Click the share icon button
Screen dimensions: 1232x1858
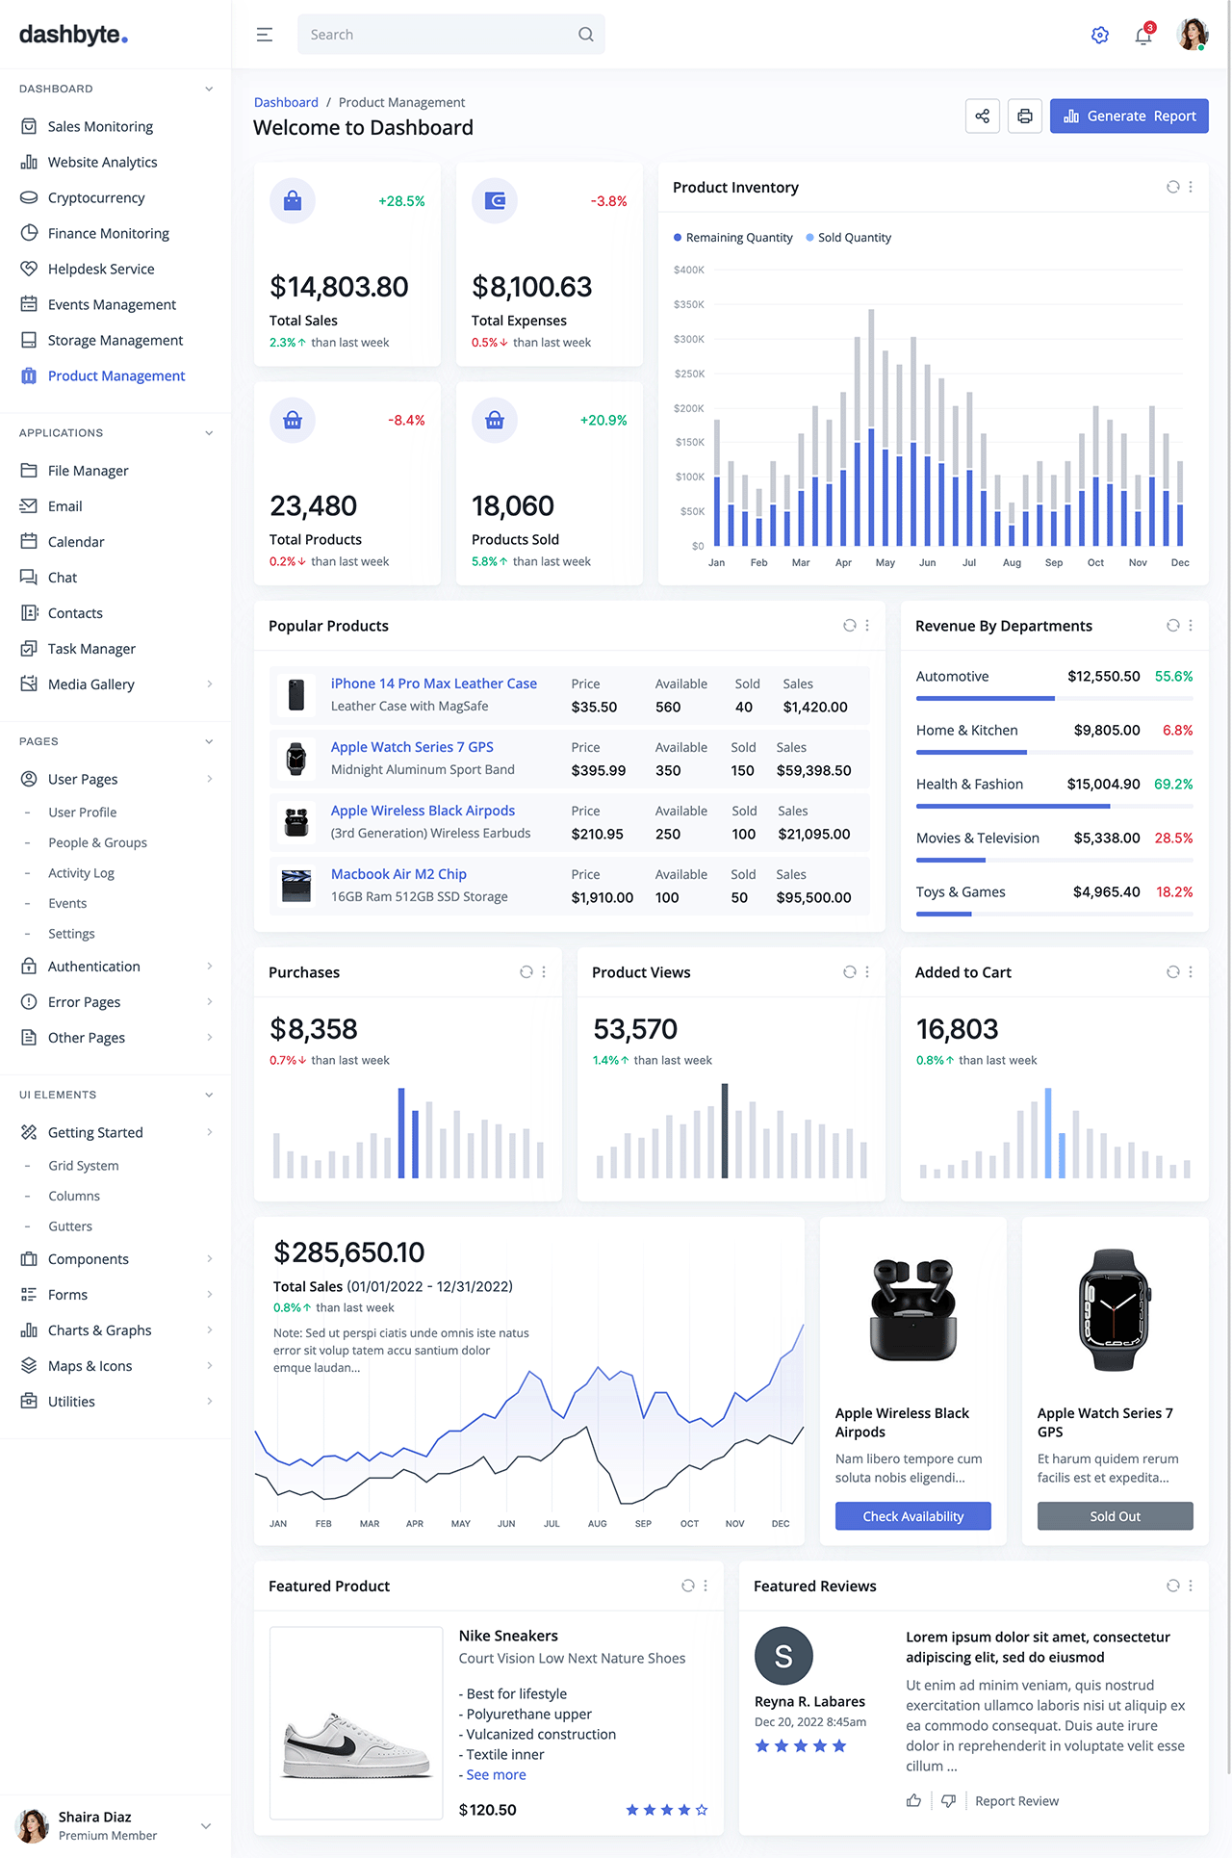pos(983,116)
